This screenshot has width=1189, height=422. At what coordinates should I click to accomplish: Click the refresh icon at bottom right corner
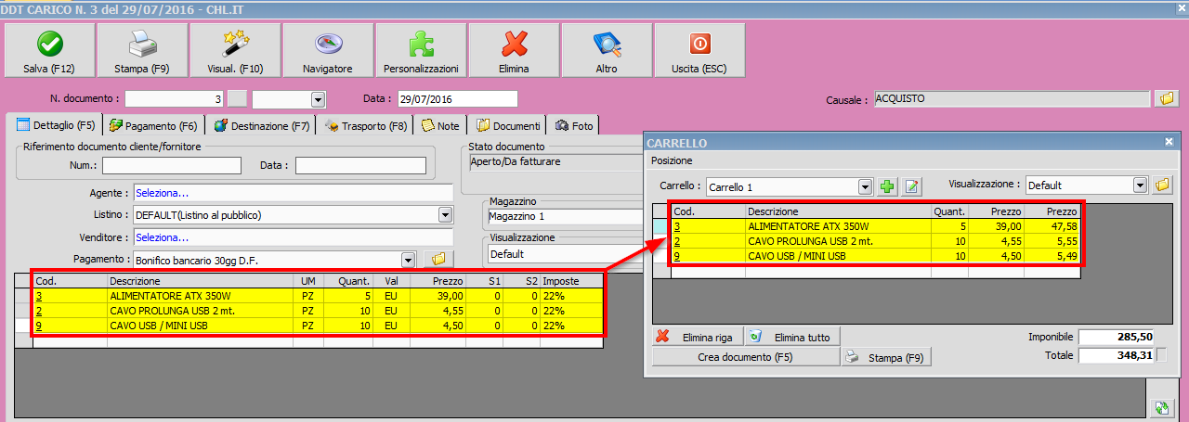tap(1160, 407)
